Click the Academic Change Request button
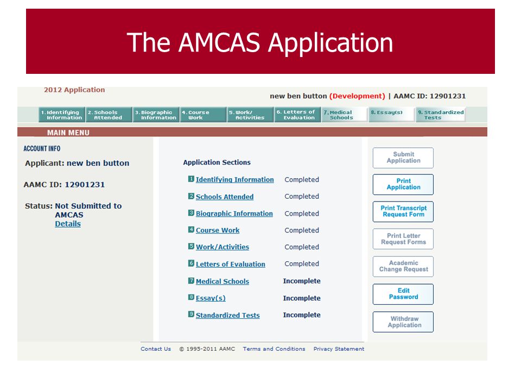 pyautogui.click(x=403, y=266)
